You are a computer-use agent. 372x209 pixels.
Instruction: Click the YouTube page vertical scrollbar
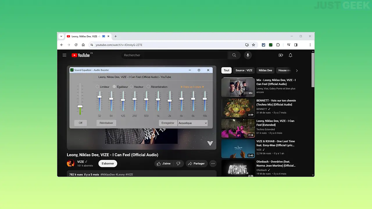[313, 70]
